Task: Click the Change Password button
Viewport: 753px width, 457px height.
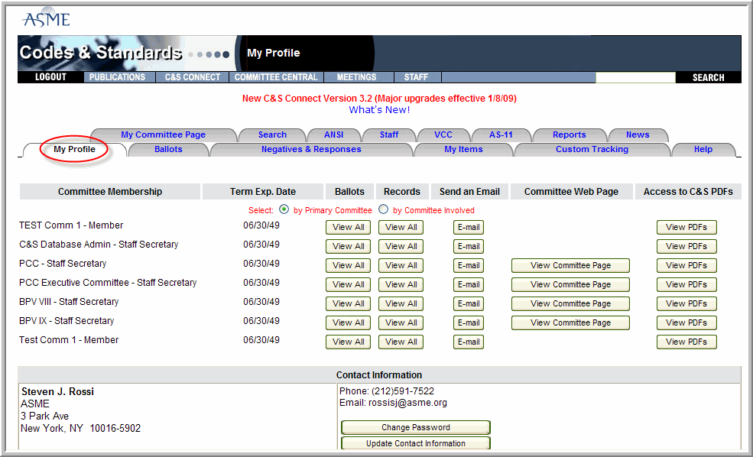Action: pyautogui.click(x=416, y=427)
